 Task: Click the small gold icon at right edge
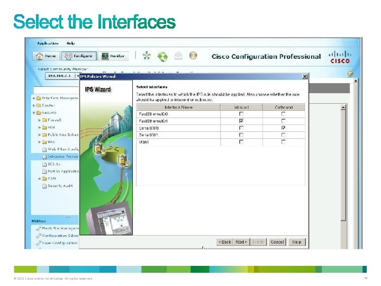[x=350, y=74]
